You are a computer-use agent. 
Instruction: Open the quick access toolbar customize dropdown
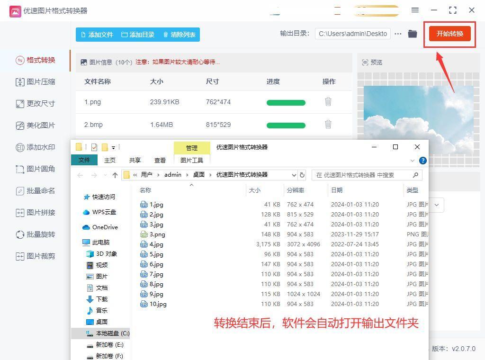pos(114,147)
